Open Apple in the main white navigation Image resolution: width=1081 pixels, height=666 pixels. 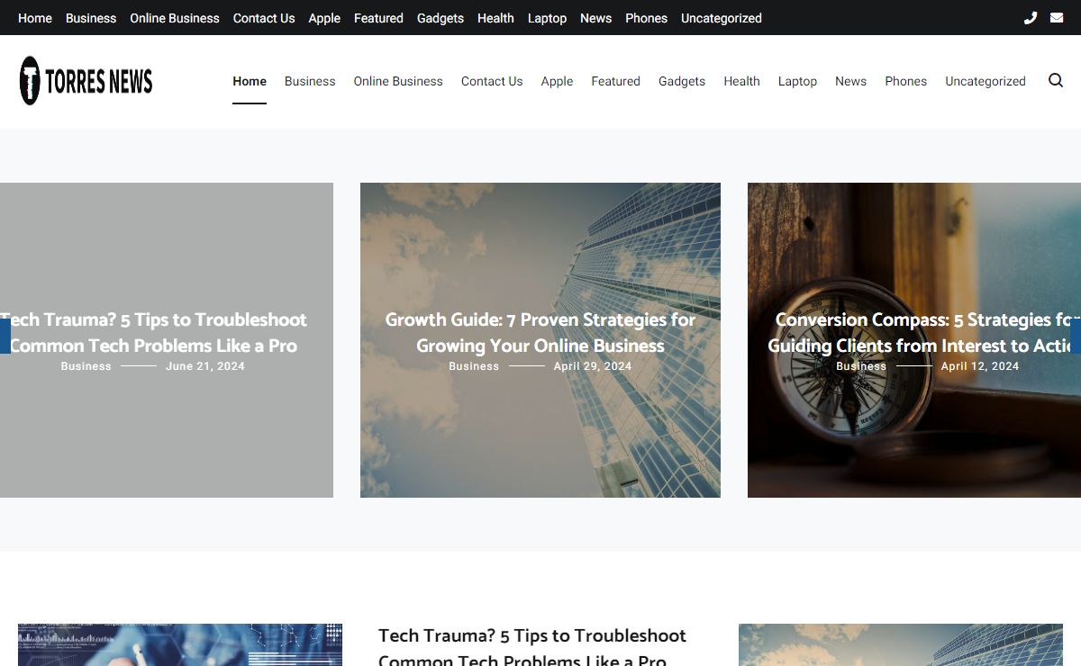557,81
